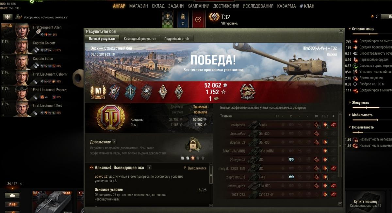Click the trophy 5/5 icon at the top
Screen dimensions: 392x213
click(167, 19)
